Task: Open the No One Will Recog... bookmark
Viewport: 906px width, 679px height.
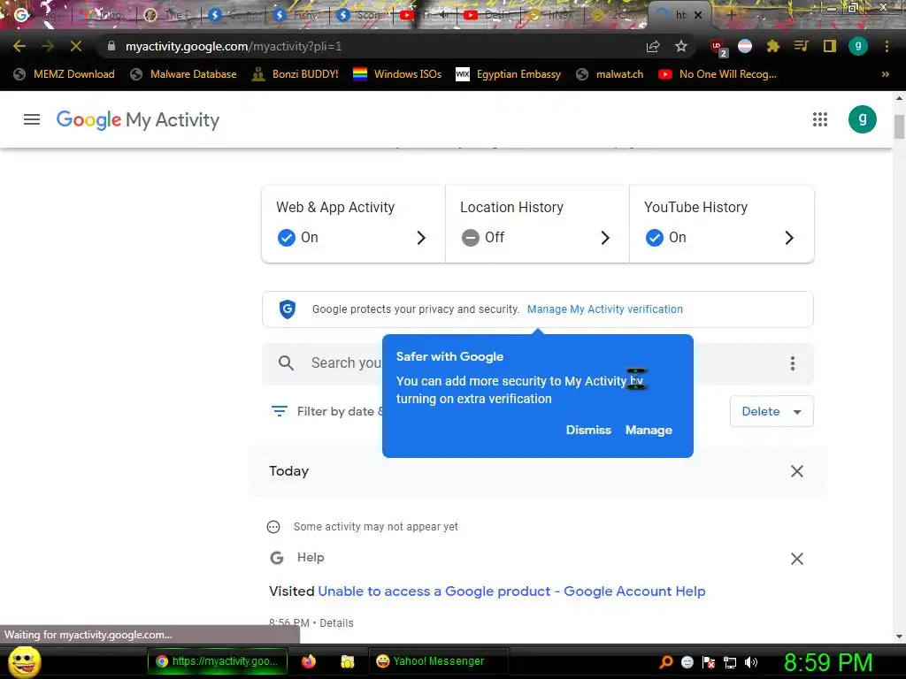Action: click(718, 74)
